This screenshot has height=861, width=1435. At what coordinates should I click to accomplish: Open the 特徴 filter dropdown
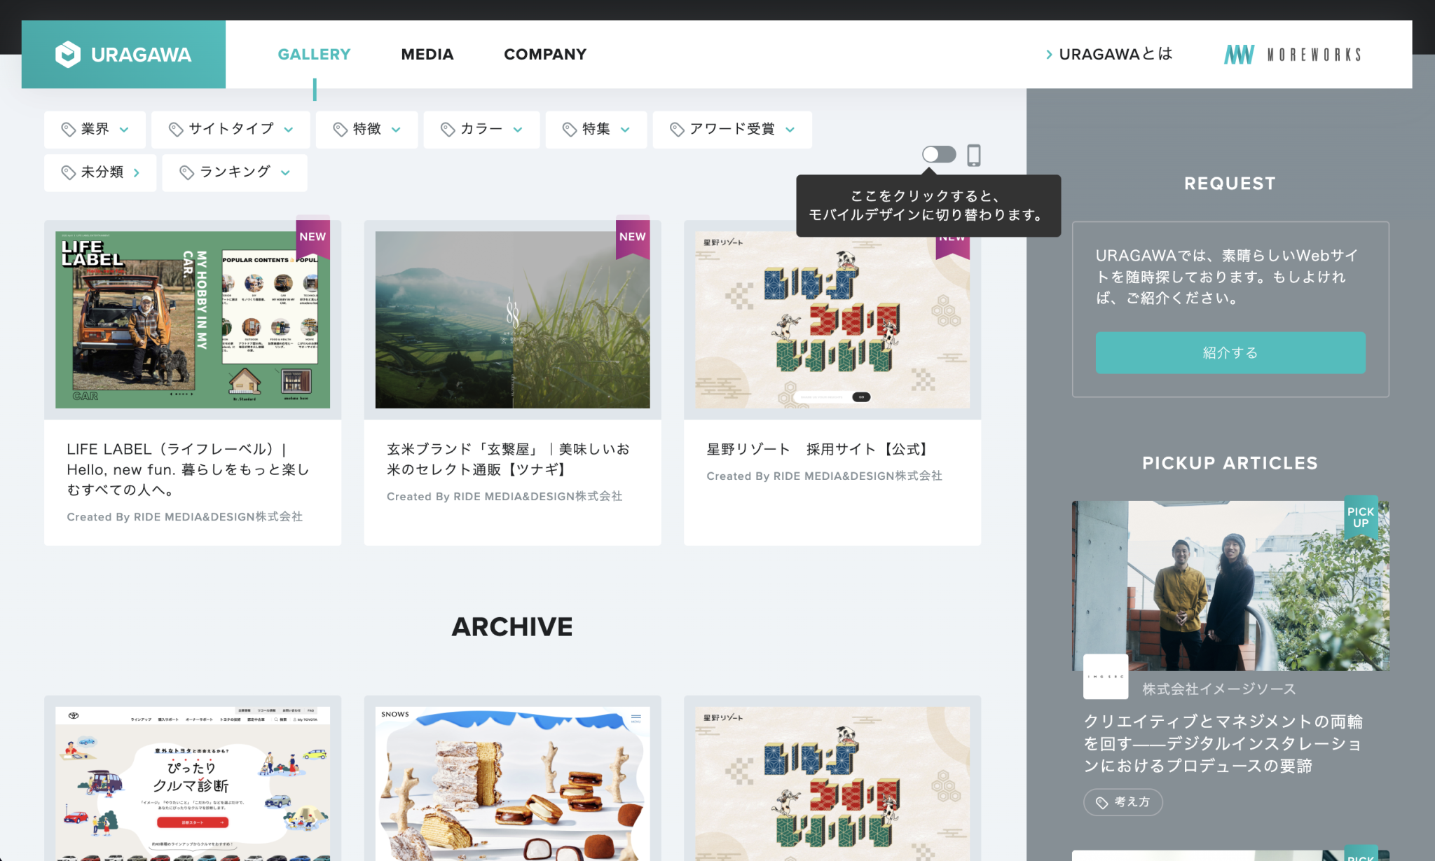coord(366,130)
